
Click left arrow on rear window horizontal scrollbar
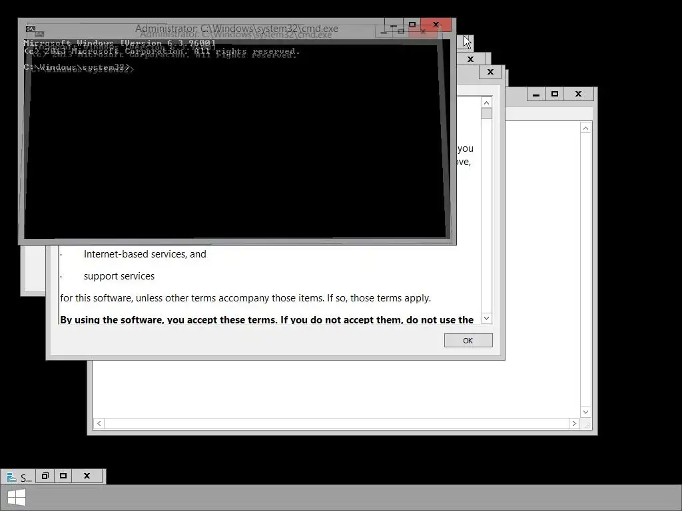(x=99, y=423)
